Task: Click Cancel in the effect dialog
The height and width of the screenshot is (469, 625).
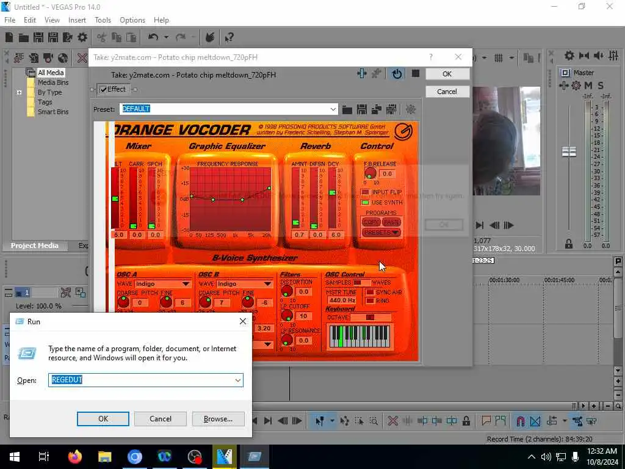Action: pos(447,92)
